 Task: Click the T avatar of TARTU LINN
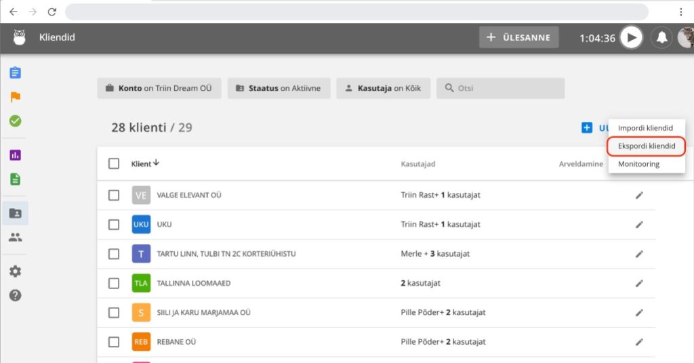coord(141,254)
